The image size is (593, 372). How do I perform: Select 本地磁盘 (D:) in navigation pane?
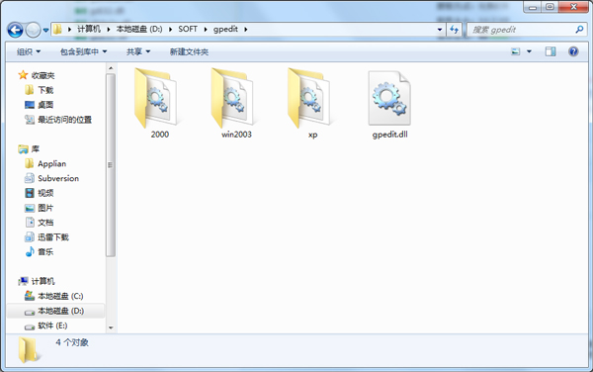[x=61, y=311]
